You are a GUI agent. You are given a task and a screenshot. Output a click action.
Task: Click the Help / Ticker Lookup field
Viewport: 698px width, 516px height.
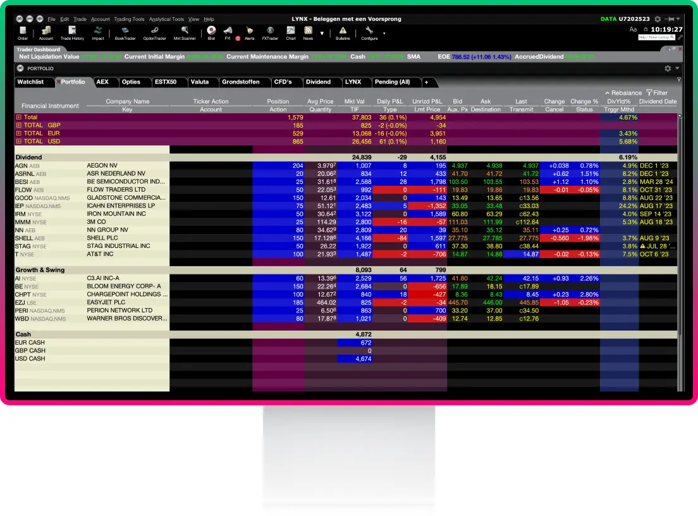657,37
